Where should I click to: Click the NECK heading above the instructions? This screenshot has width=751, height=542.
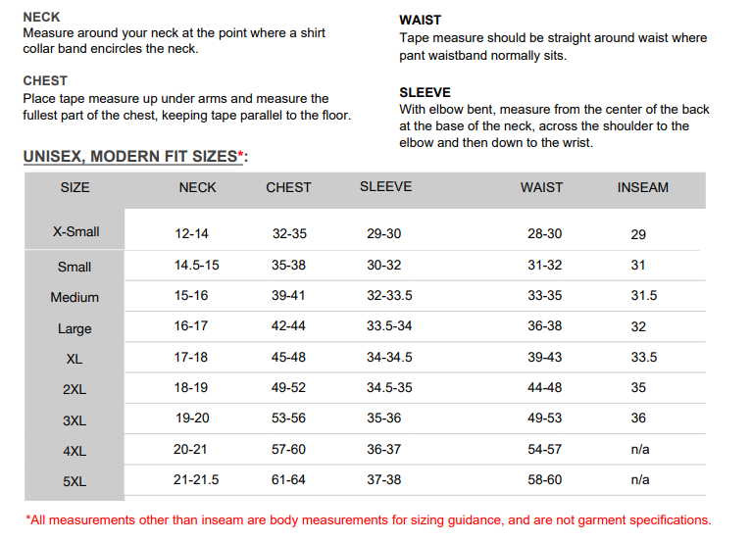(x=41, y=17)
